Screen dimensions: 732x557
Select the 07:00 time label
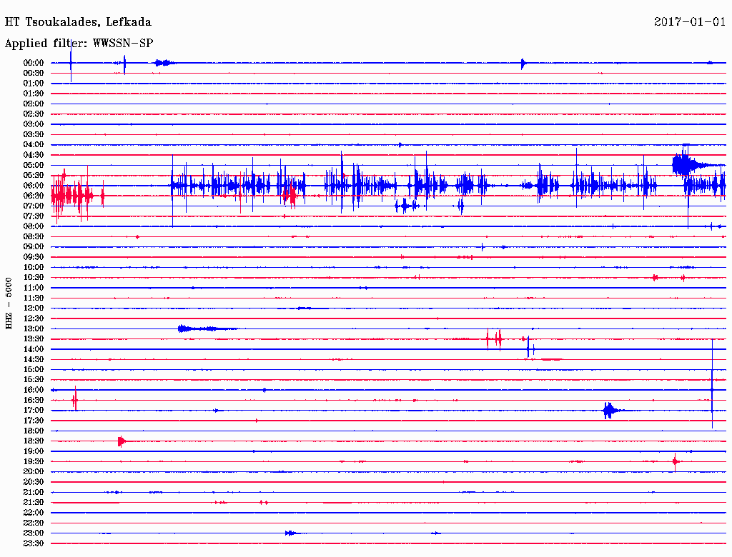(33, 206)
